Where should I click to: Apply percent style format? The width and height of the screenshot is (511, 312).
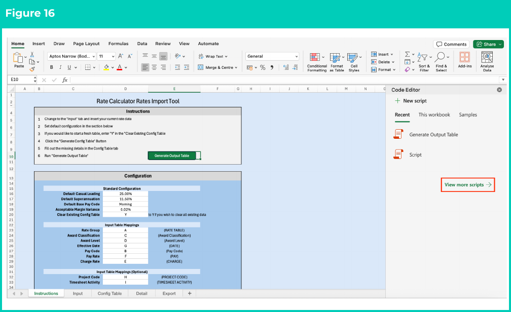click(263, 67)
